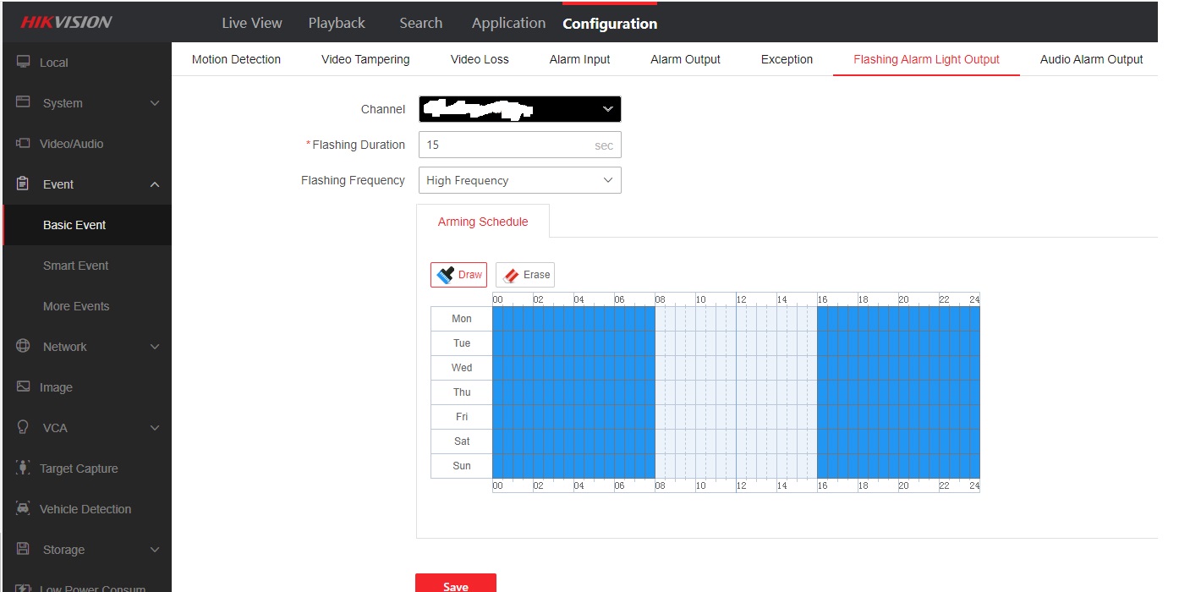This screenshot has height=592, width=1190.
Task: Collapse the Event section chevron
Action: point(154,184)
